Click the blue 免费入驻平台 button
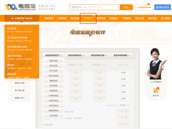 coord(162,7)
